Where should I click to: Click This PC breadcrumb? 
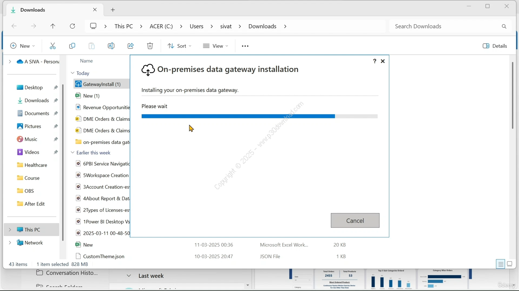coord(124,26)
